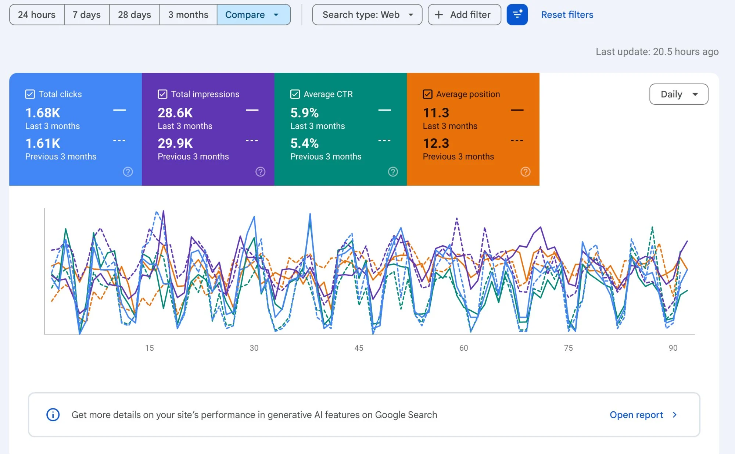Click the 12.3 previous position value
This screenshot has height=454, width=735.
pos(436,143)
